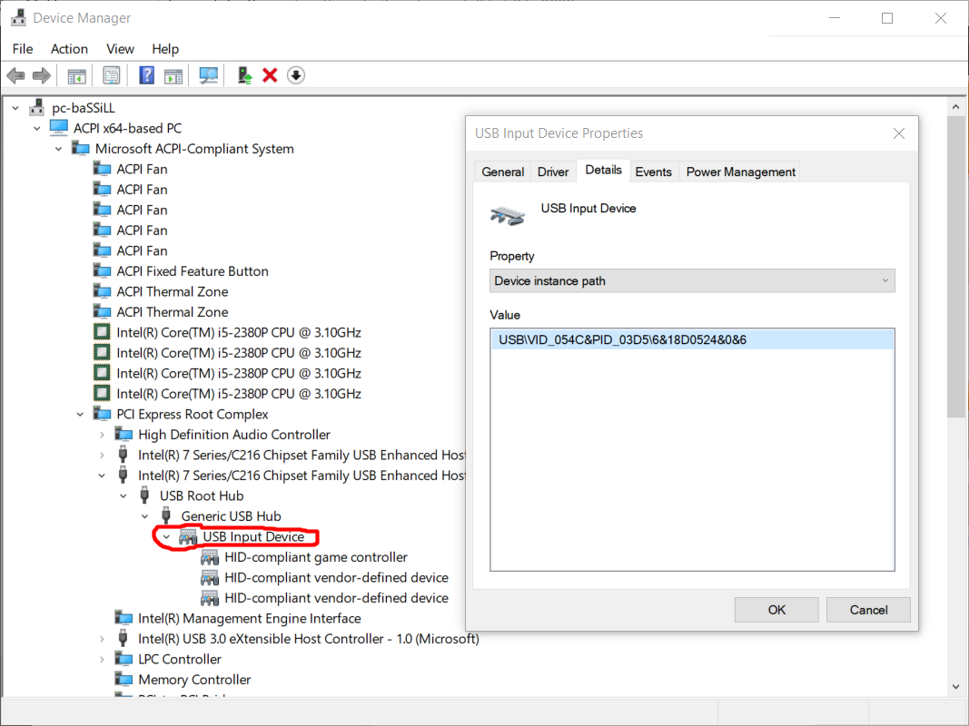Switch to the Events tab

(653, 172)
